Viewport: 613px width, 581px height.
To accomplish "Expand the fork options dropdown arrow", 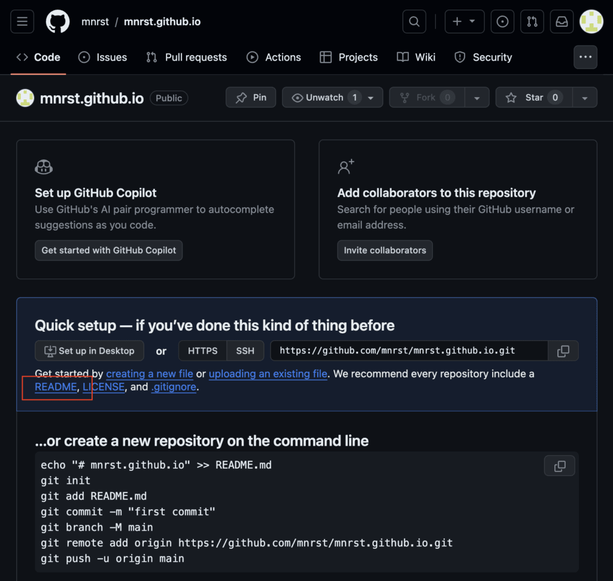I will (477, 98).
